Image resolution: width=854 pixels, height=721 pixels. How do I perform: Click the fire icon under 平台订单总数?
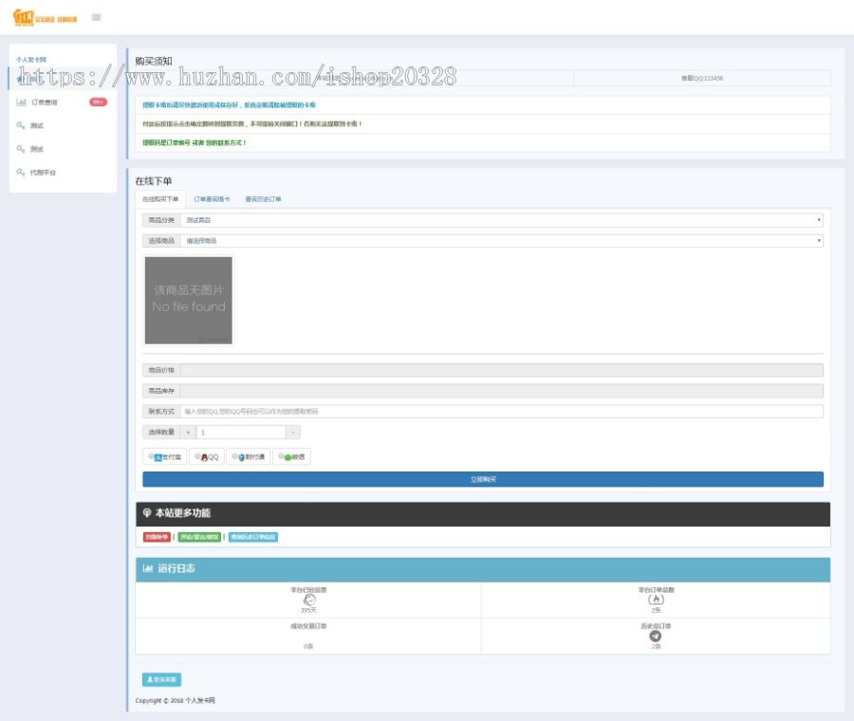pos(656,600)
